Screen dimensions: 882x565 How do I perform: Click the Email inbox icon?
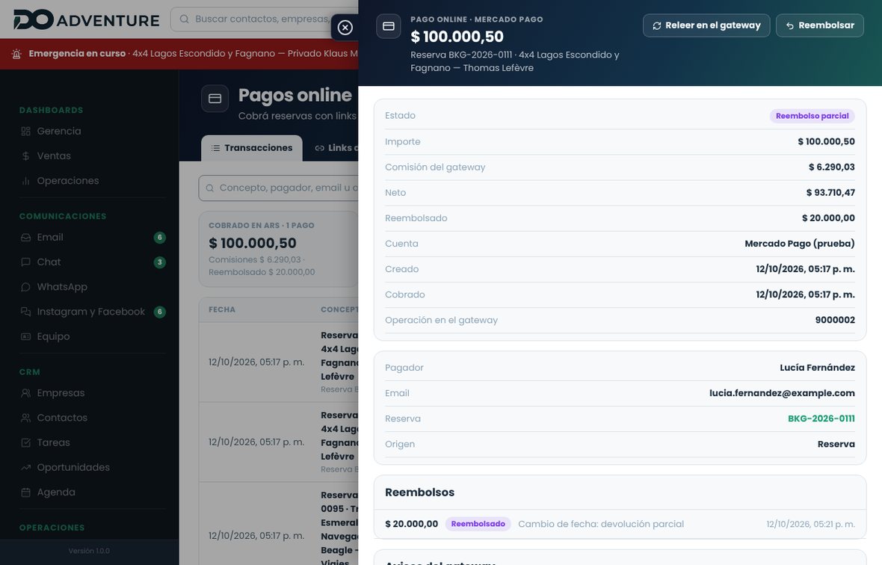click(26, 237)
